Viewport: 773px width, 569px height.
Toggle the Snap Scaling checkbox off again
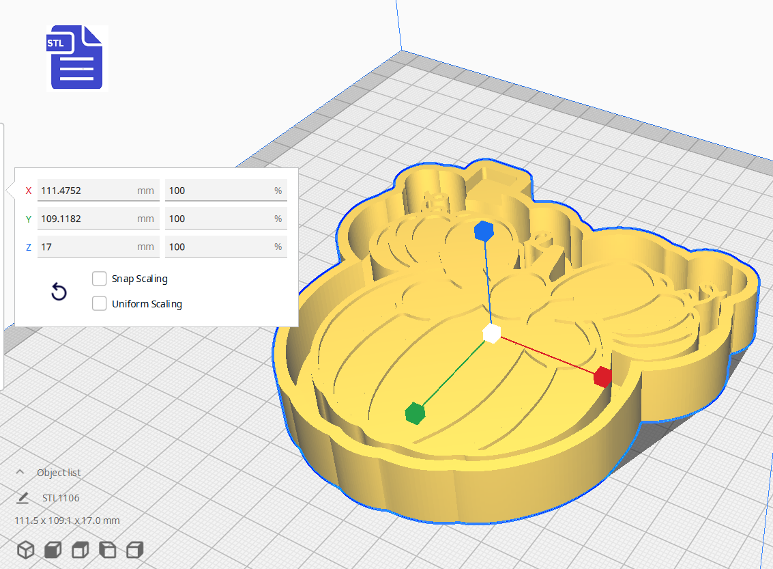[x=99, y=278]
